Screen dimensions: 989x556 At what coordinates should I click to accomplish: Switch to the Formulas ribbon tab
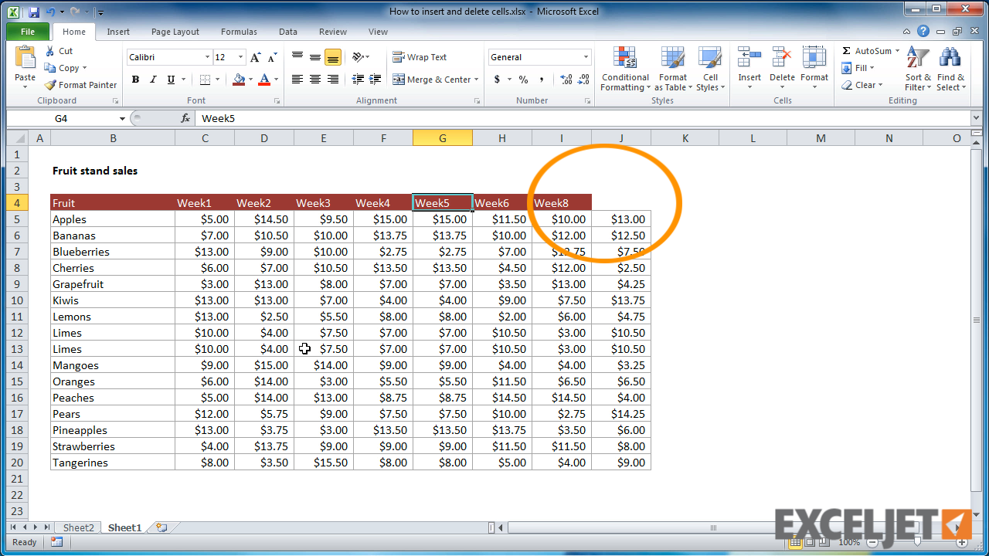point(238,32)
